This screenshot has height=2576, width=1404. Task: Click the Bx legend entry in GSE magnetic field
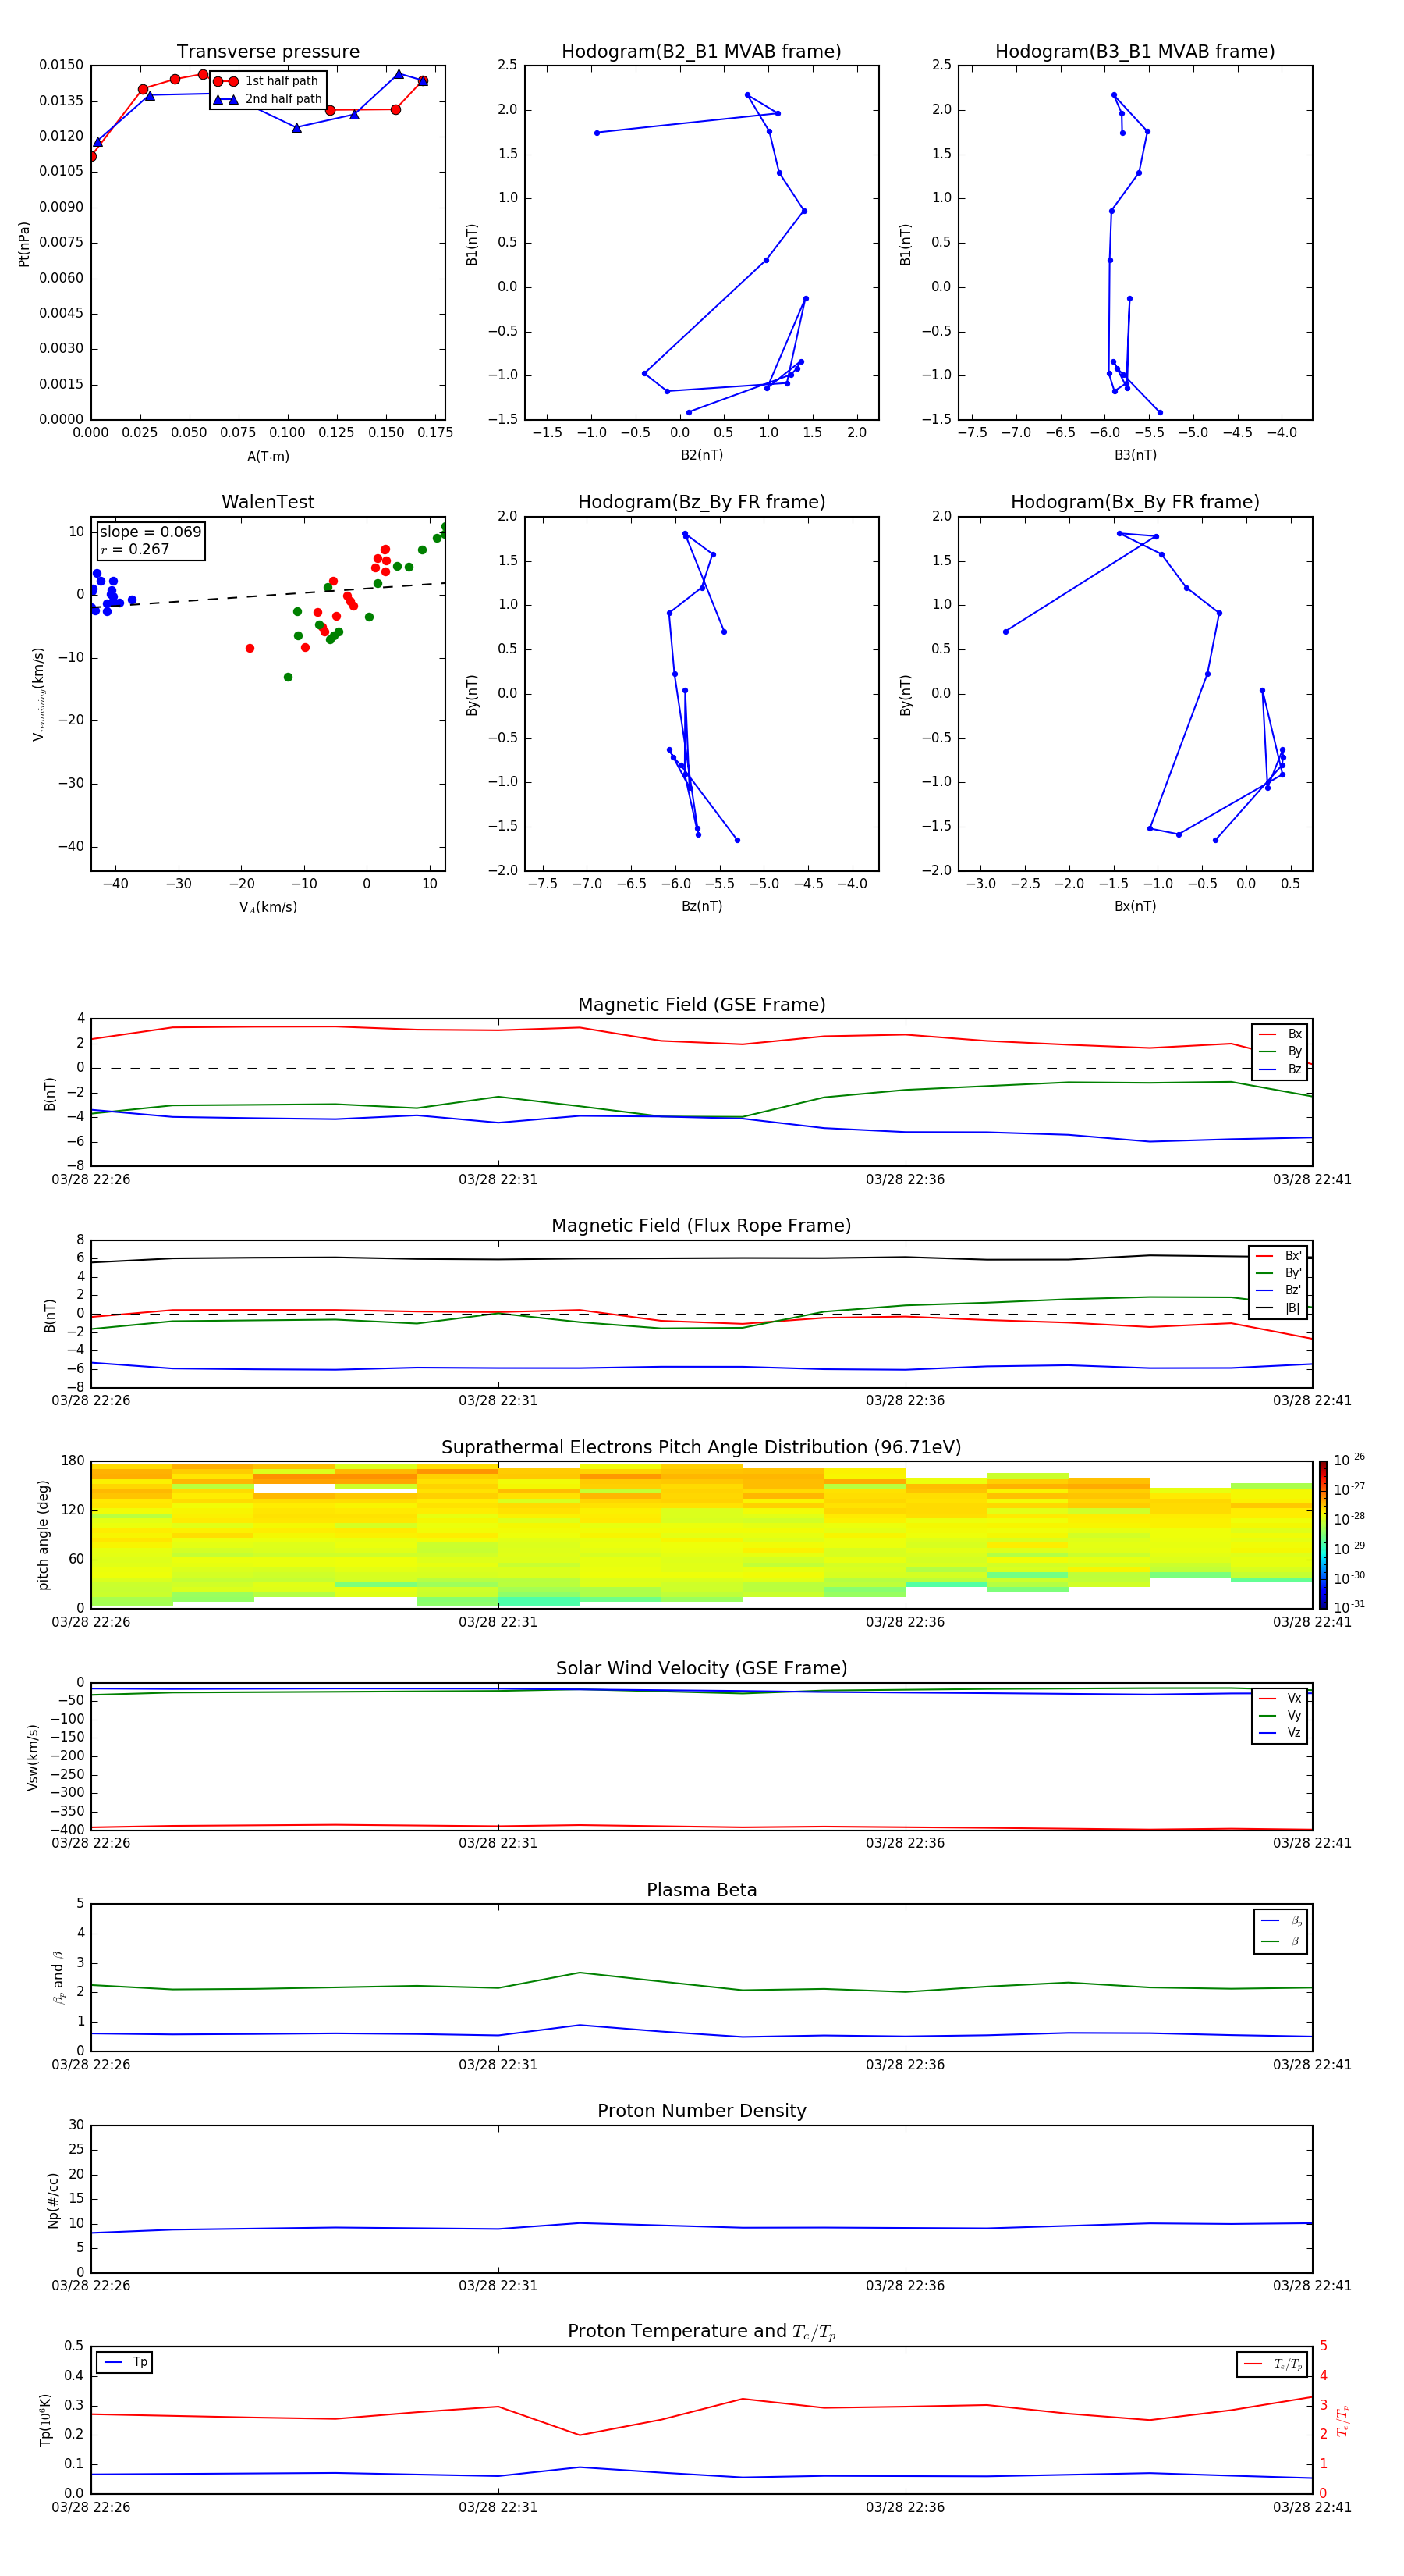[x=1280, y=1034]
